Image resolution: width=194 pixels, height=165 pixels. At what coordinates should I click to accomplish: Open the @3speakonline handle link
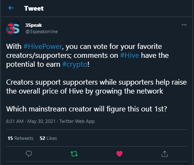[41, 31]
